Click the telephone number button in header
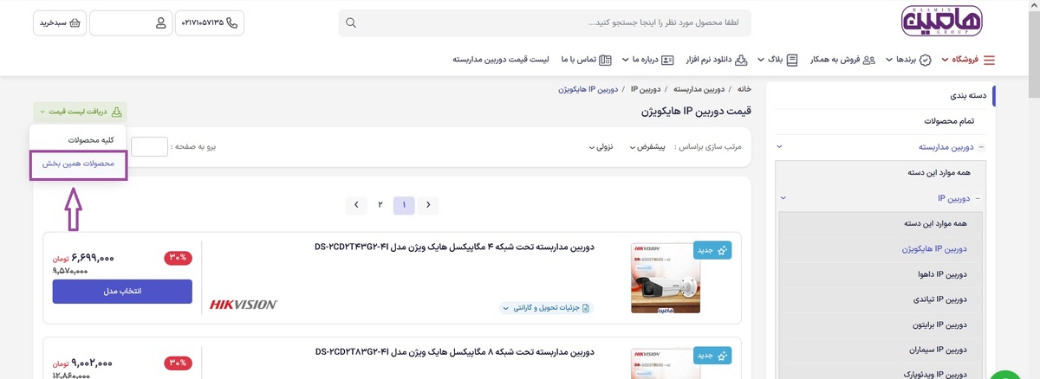 [x=210, y=22]
